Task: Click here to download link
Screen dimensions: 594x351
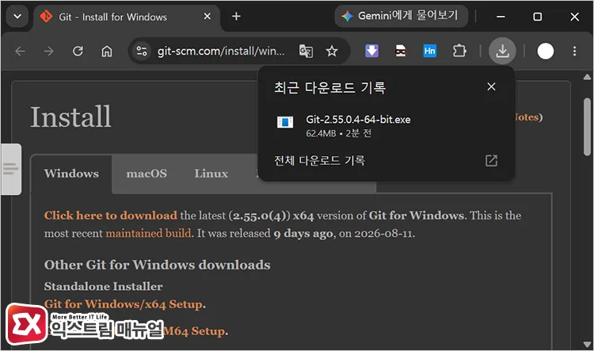Action: 111,216
